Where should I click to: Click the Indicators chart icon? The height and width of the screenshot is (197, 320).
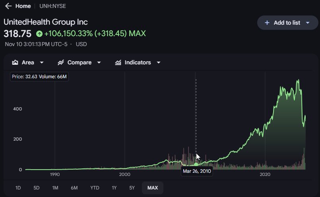(118, 62)
